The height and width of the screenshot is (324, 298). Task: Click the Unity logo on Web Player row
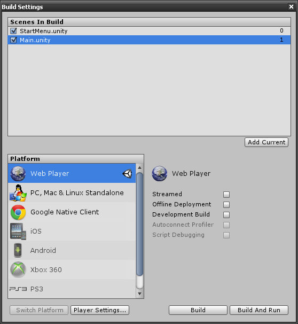point(127,174)
